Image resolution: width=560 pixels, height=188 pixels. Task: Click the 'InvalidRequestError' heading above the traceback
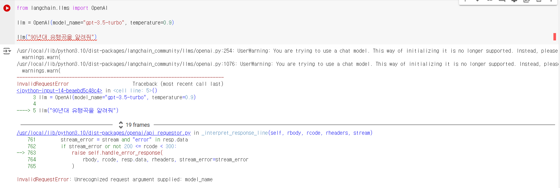coord(43,84)
